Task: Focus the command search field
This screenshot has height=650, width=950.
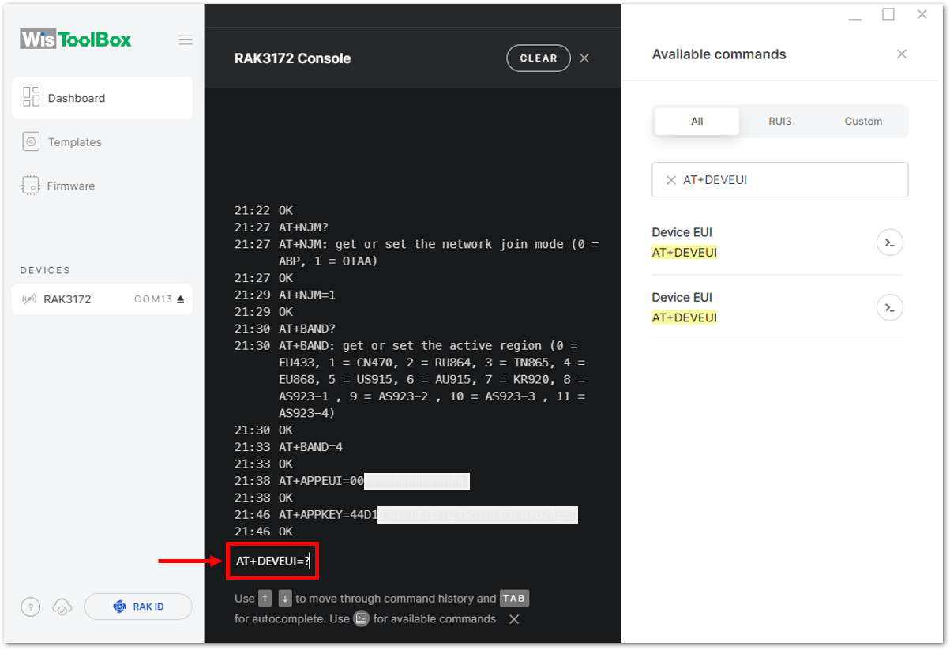Action: coord(780,180)
